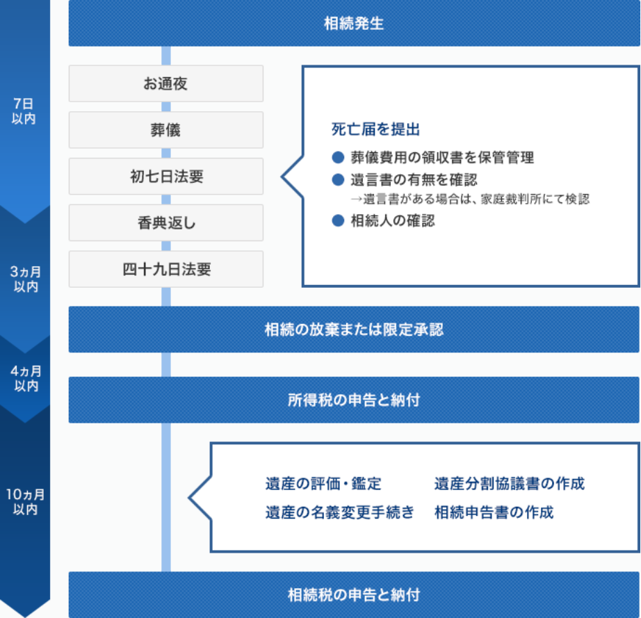Click the 7日以内 timeline marker
The width and height of the screenshot is (641, 618).
[x=24, y=111]
